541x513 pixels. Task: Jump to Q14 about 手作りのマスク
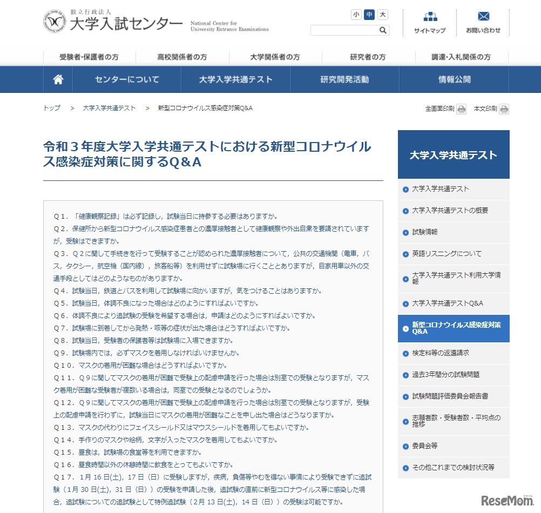[166, 440]
